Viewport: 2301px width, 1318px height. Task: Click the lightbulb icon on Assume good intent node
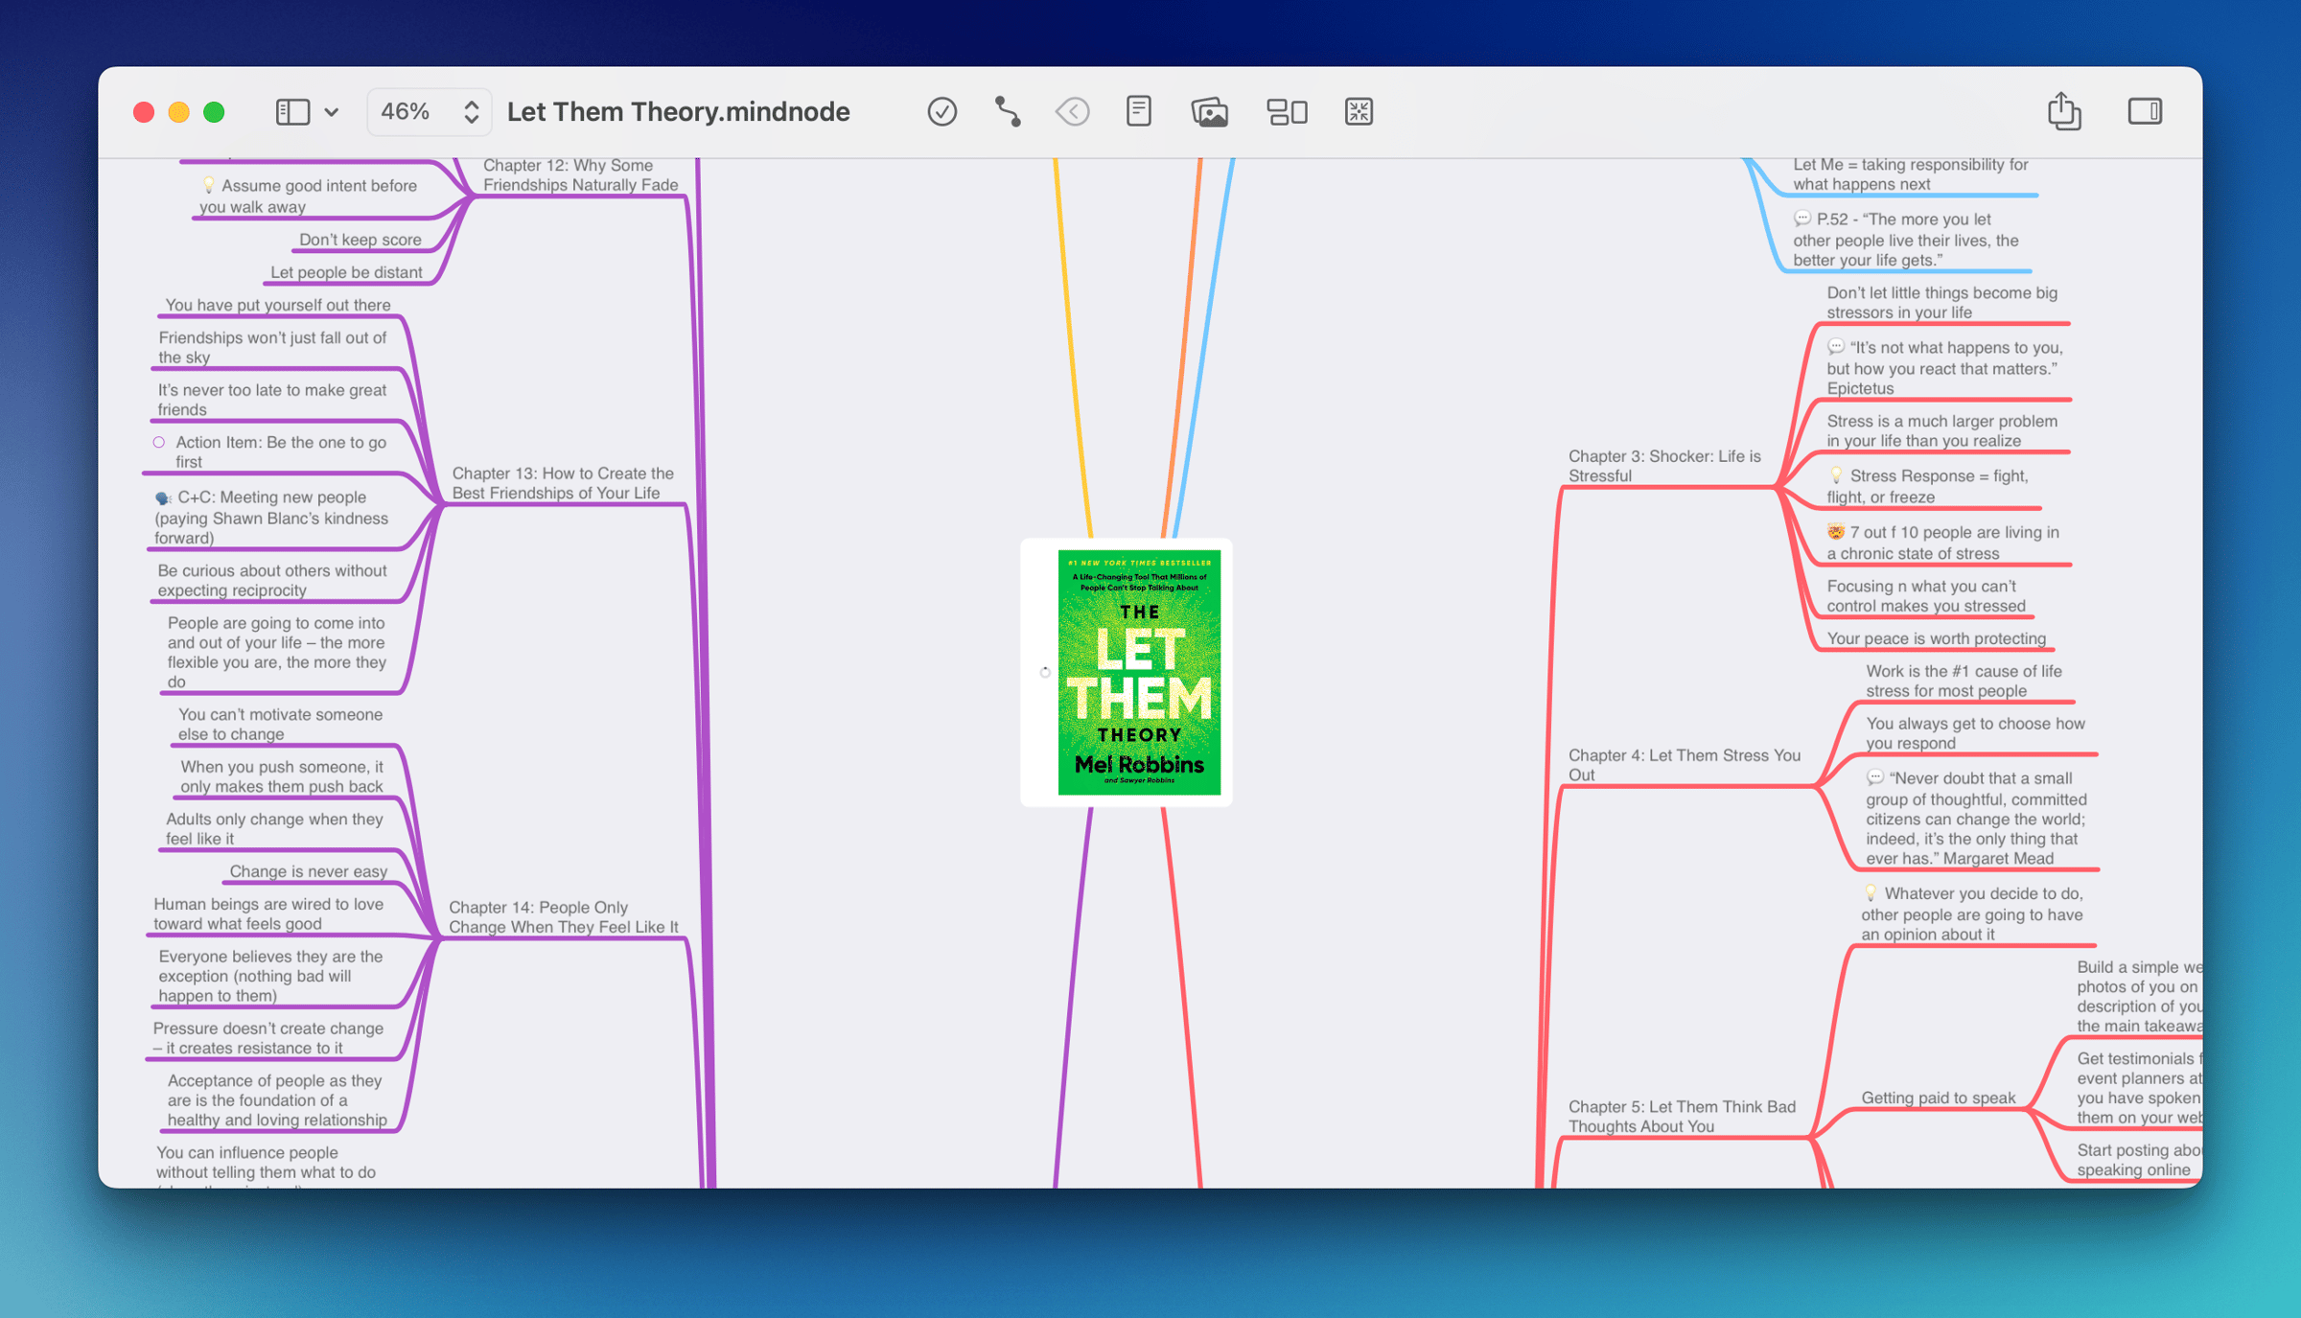click(208, 185)
